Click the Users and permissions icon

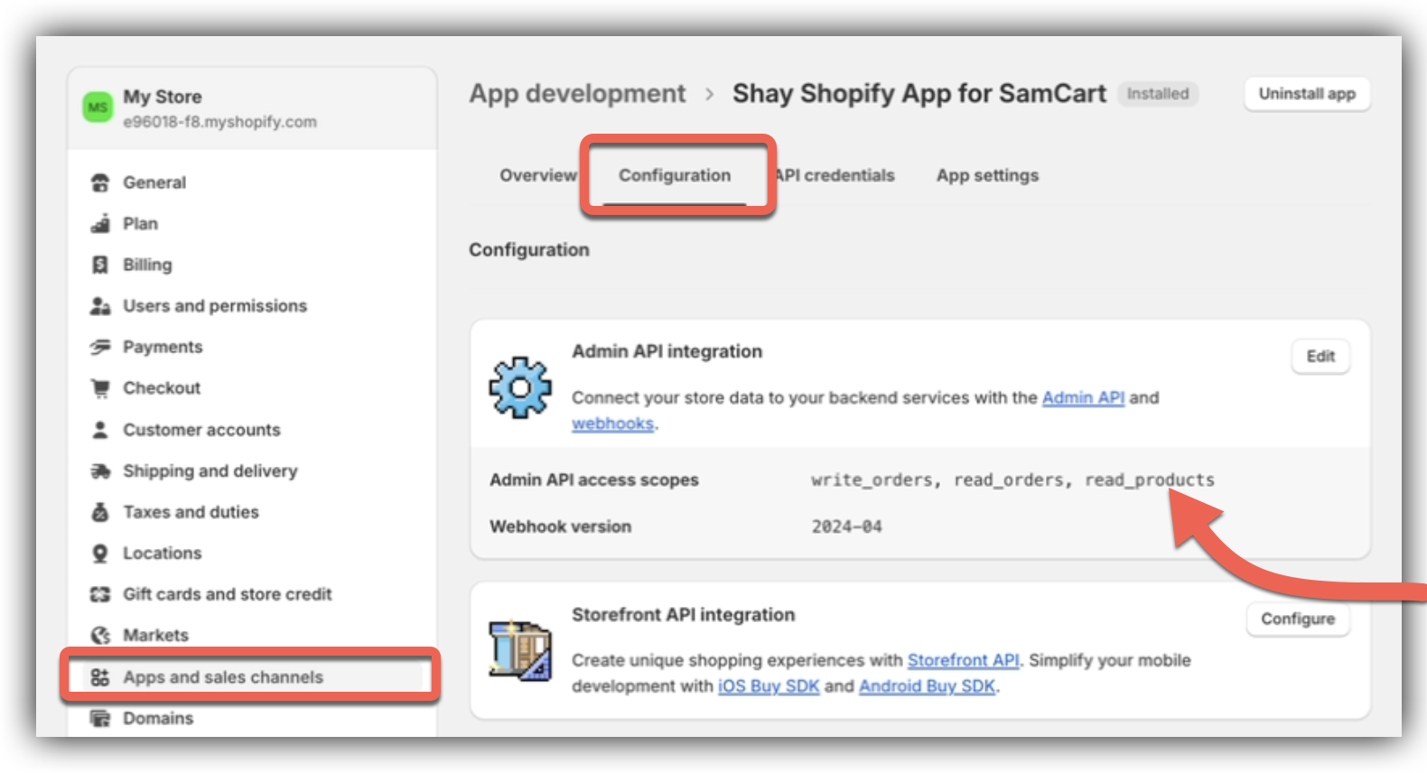pos(100,306)
